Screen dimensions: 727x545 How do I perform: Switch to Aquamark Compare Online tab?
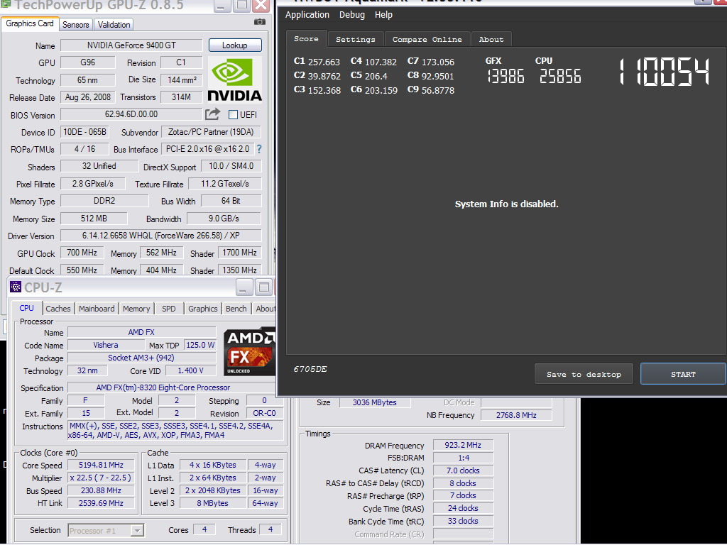click(427, 40)
